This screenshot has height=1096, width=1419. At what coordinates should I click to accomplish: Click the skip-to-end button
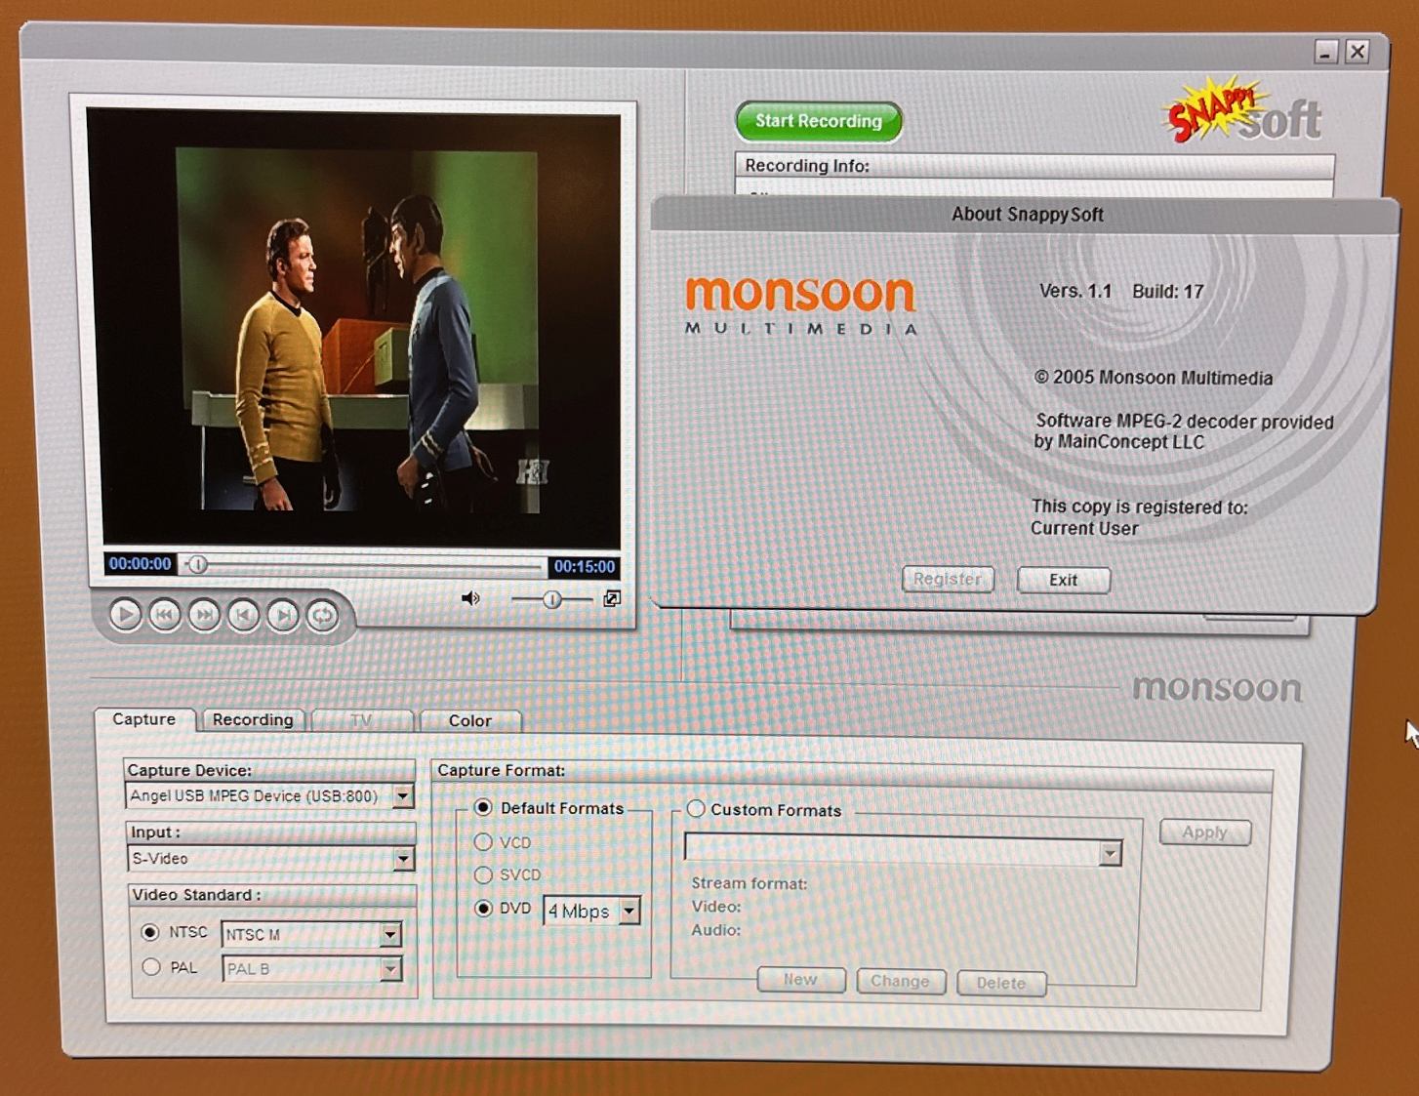[x=283, y=615]
